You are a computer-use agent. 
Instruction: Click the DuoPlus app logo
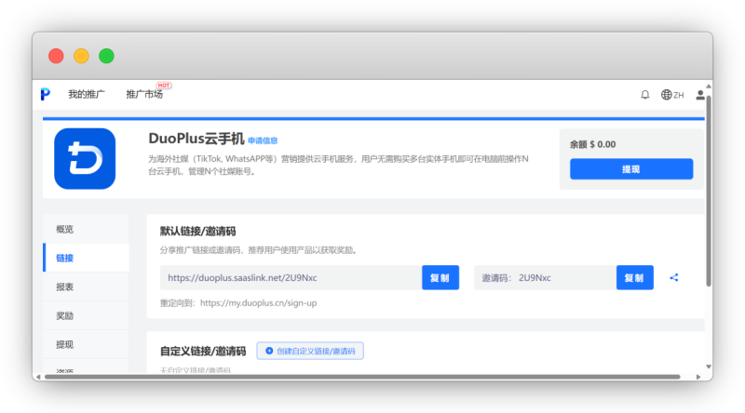85,158
